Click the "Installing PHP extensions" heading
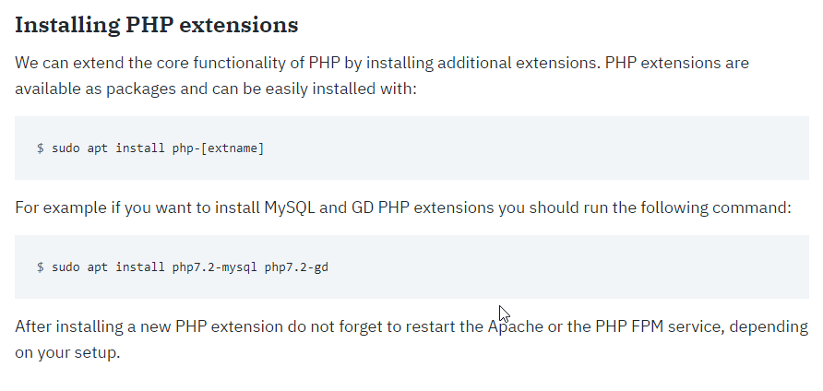 pyautogui.click(x=156, y=25)
